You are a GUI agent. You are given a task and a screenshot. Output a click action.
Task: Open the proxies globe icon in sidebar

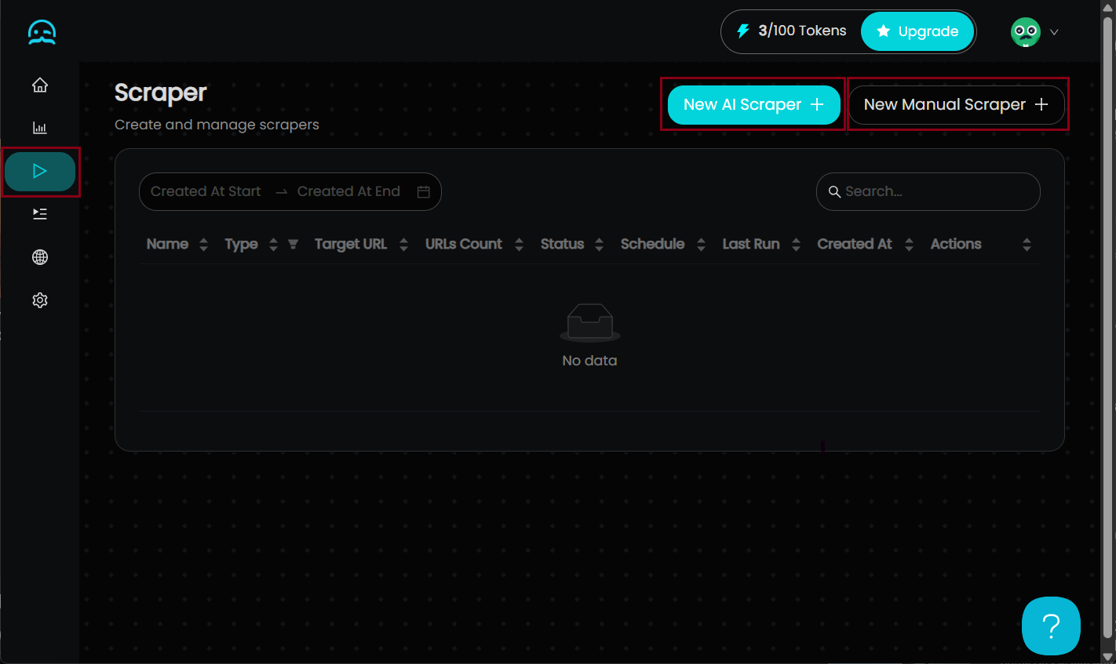40,257
